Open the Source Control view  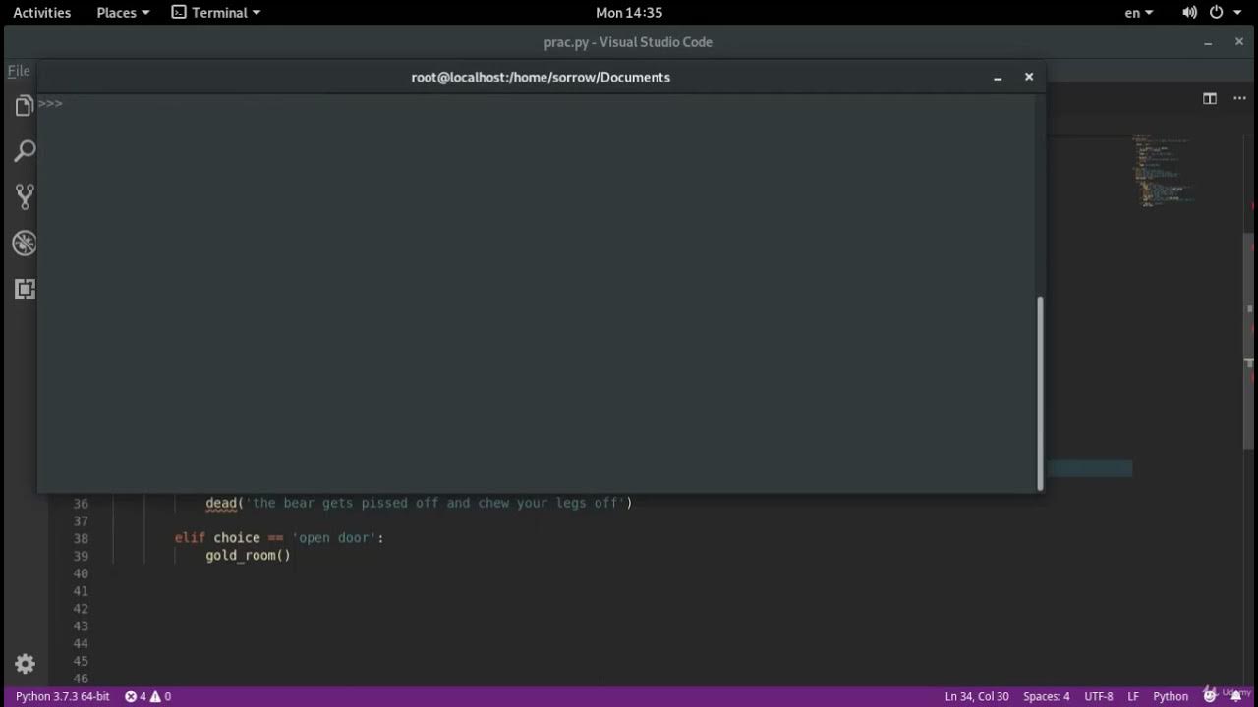click(x=24, y=196)
